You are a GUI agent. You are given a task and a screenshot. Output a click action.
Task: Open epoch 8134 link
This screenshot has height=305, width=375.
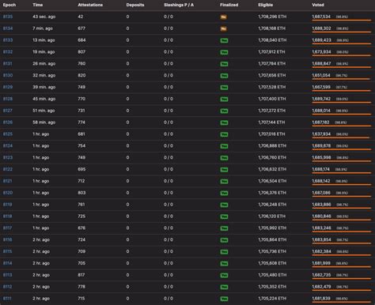click(x=8, y=28)
